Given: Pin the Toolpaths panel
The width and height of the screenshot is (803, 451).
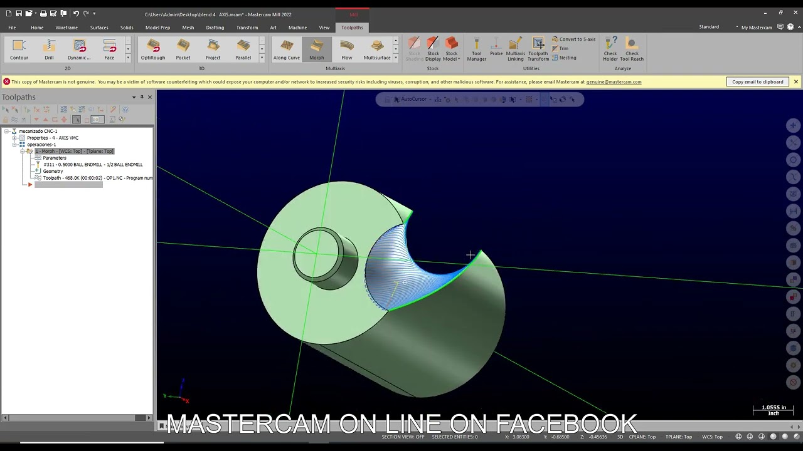Looking at the screenshot, I should pos(142,97).
